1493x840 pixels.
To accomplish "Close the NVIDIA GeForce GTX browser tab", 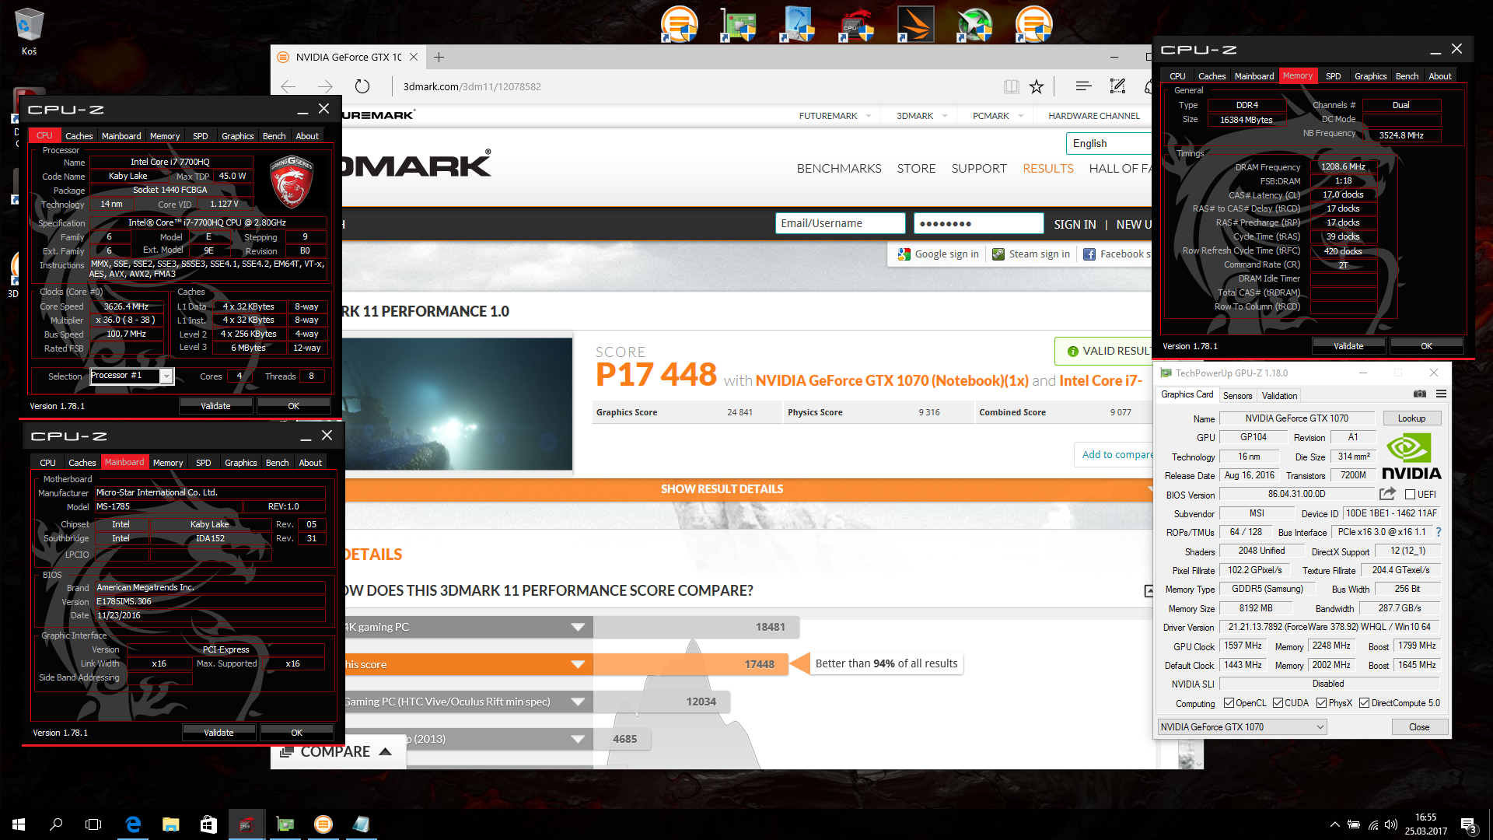I will pyautogui.click(x=414, y=57).
